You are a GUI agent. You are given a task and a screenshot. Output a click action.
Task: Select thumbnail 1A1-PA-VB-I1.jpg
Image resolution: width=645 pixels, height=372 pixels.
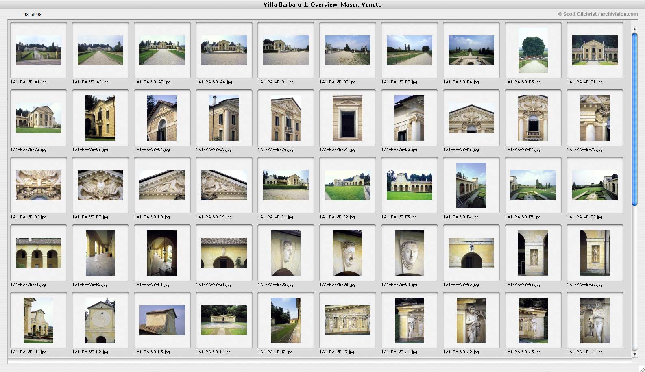coord(224,320)
